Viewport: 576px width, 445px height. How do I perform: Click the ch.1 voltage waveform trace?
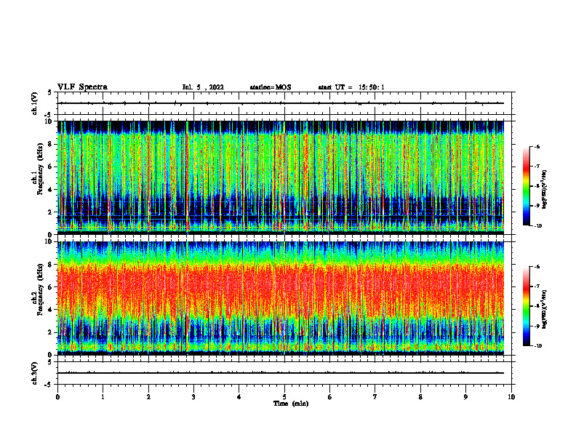281,103
